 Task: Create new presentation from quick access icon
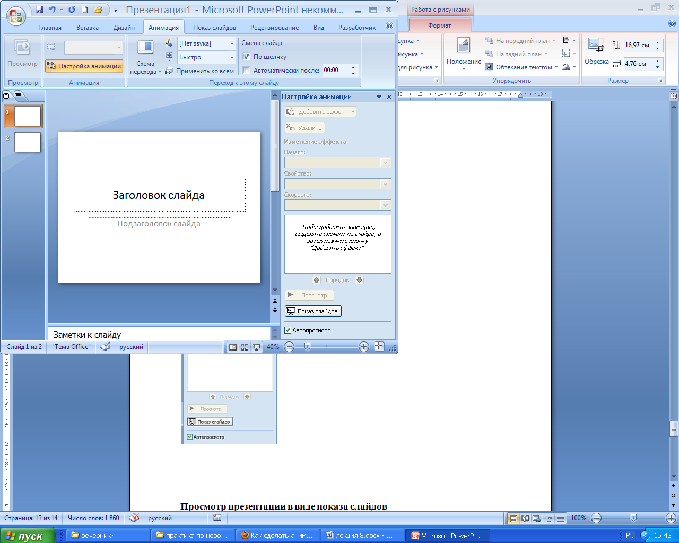[x=84, y=10]
